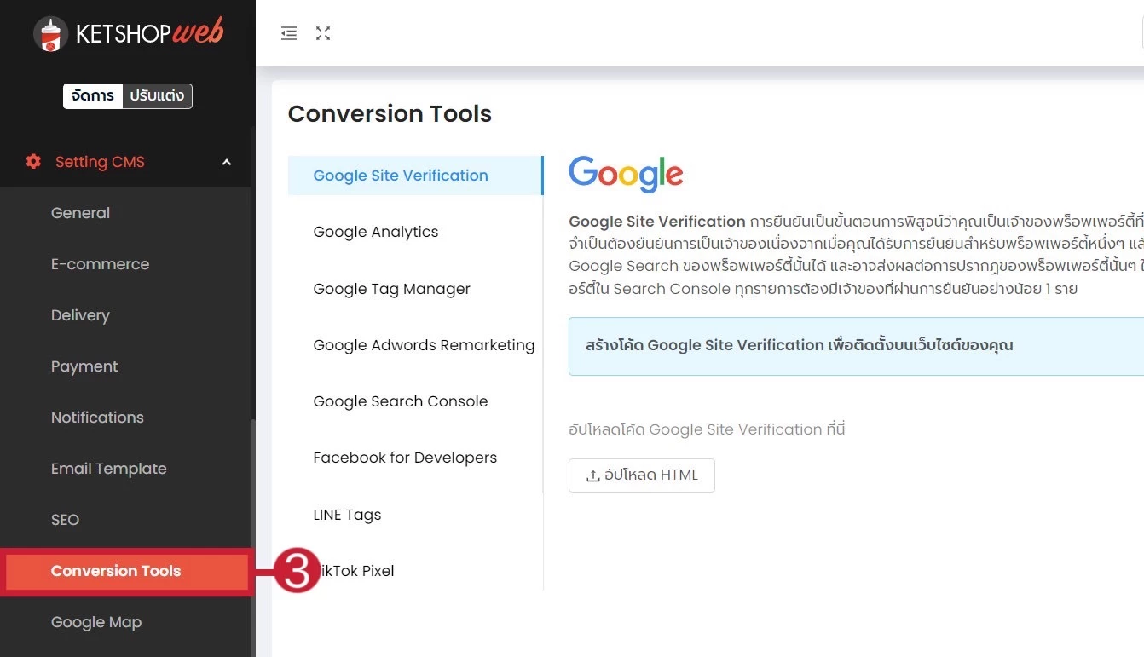This screenshot has width=1144, height=657.
Task: Toggle fullscreen expand icon
Action: (323, 33)
